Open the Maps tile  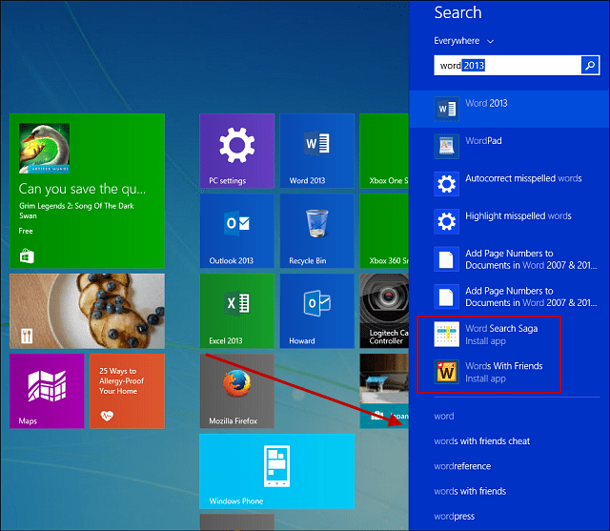[x=47, y=392]
